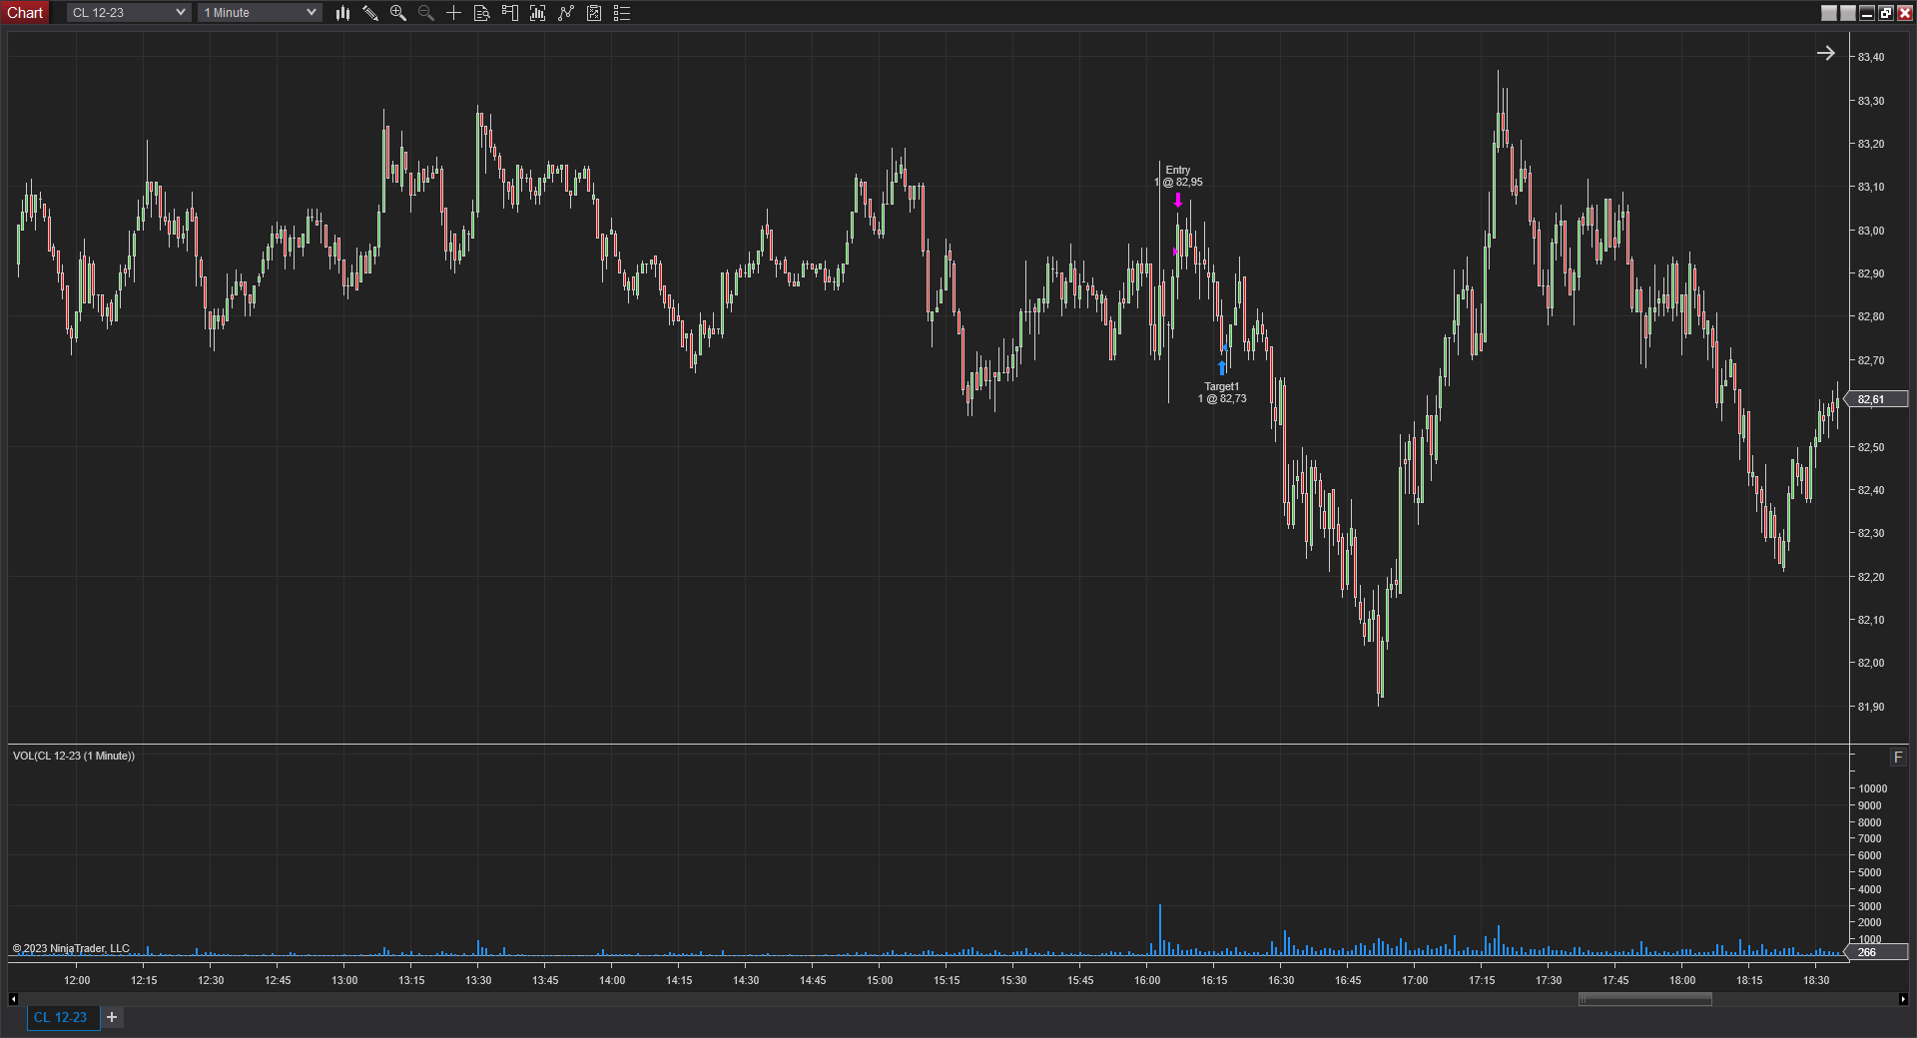Image resolution: width=1917 pixels, height=1038 pixels.
Task: Toggle the Data Box display
Action: click(x=482, y=13)
